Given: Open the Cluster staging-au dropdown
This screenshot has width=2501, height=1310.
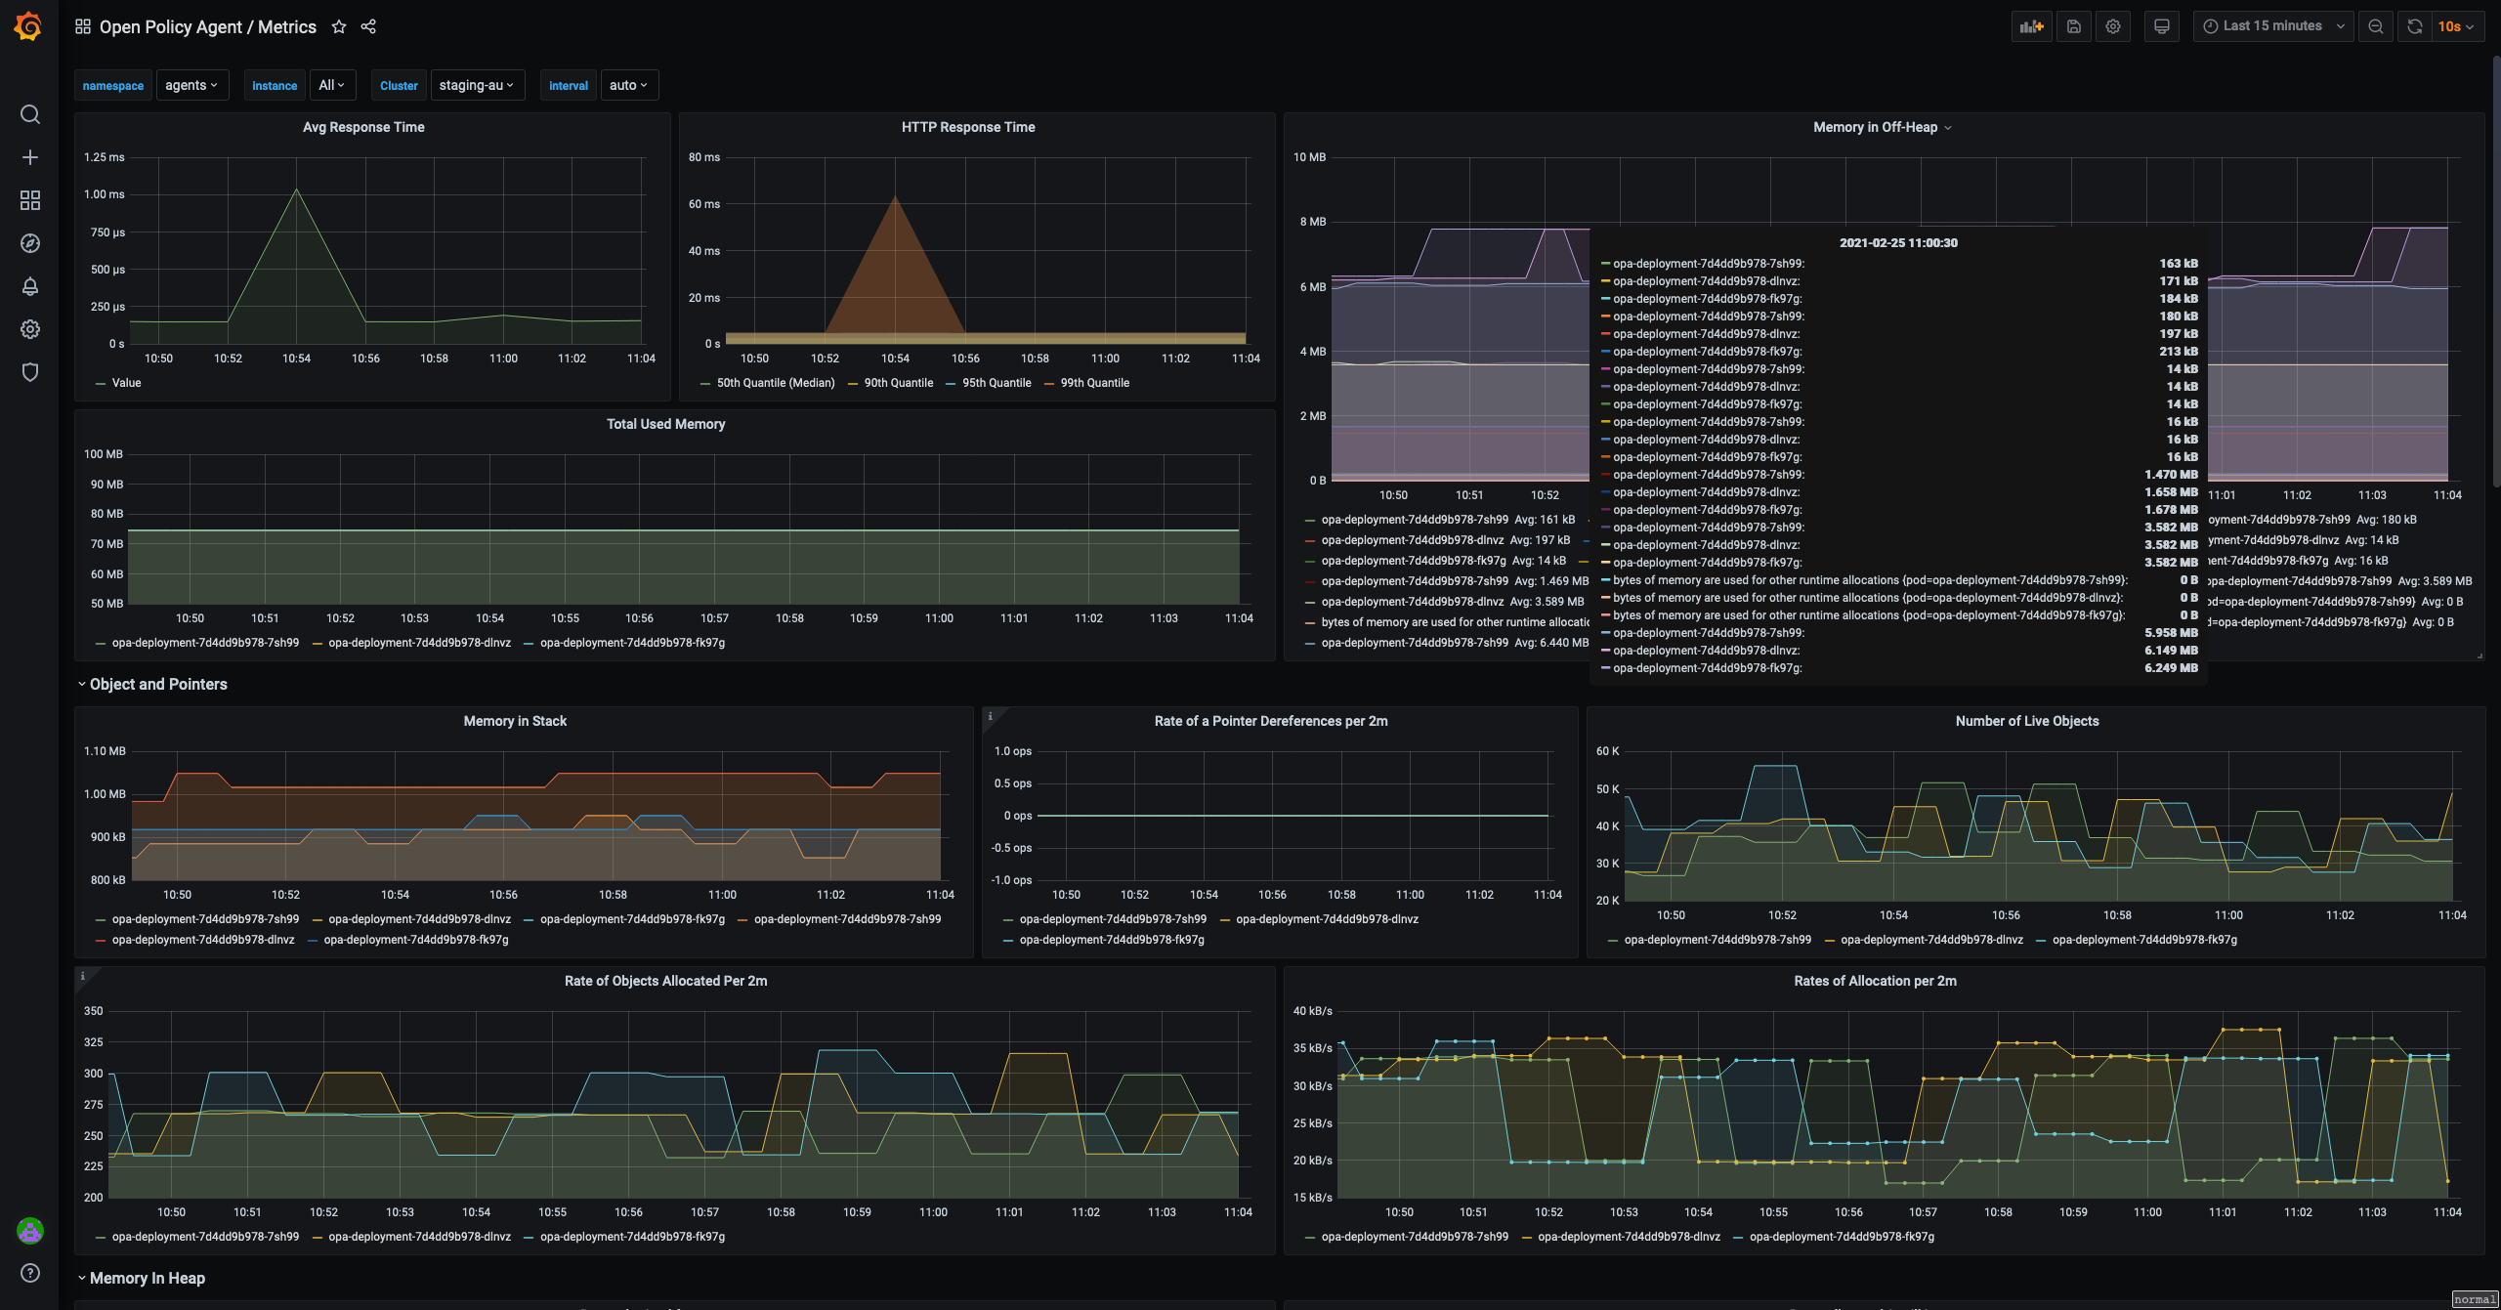Looking at the screenshot, I should (477, 85).
